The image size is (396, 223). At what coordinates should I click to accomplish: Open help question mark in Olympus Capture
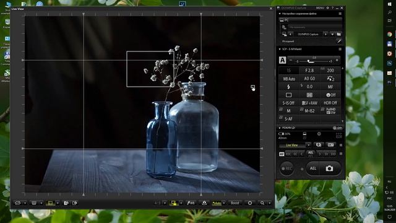(x=332, y=8)
